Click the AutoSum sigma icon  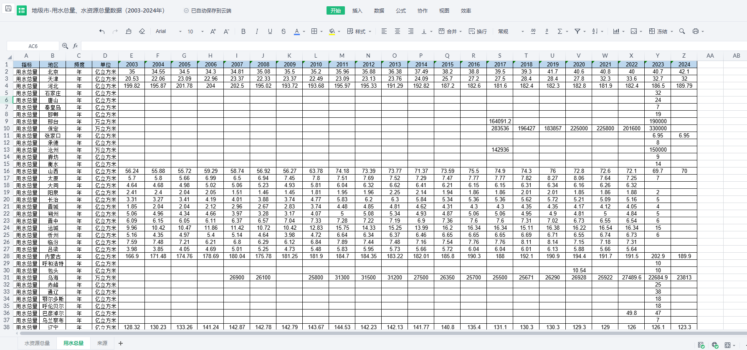(560, 31)
